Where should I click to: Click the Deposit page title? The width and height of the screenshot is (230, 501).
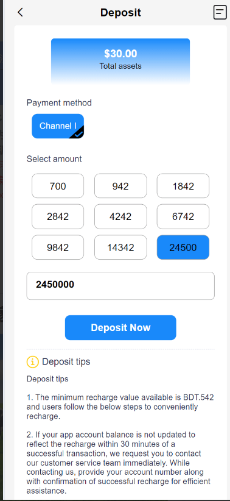(x=120, y=13)
